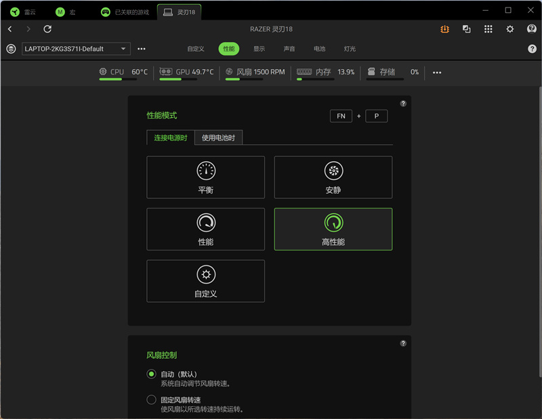
Task: Select the 灵刃18 device tab
Action: click(179, 12)
